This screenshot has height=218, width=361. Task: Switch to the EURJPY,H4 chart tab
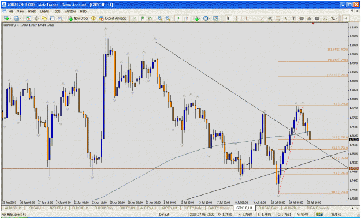point(127,208)
